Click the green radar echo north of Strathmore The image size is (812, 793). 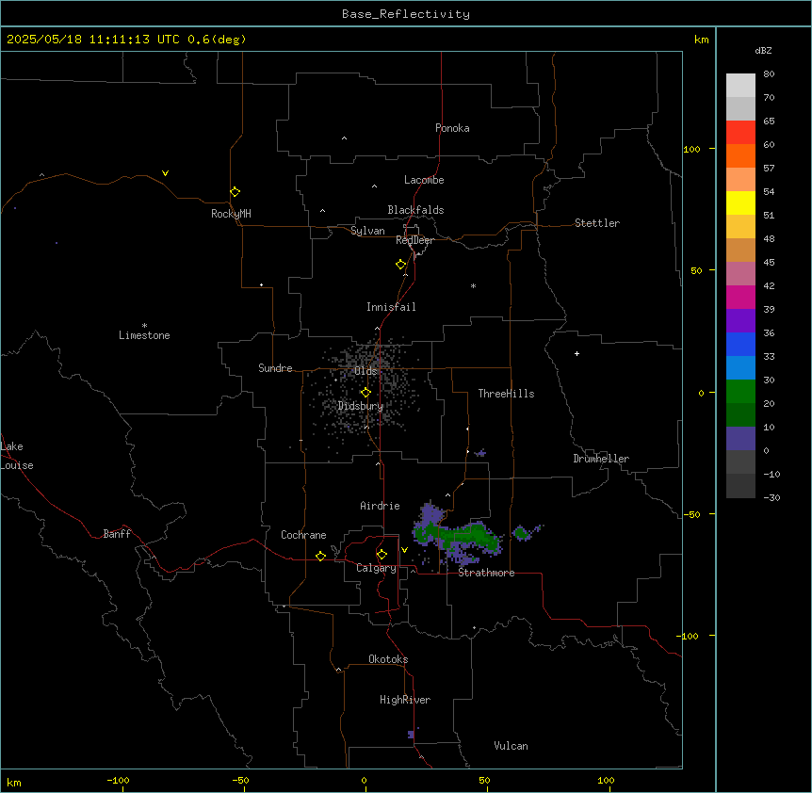[x=469, y=536]
